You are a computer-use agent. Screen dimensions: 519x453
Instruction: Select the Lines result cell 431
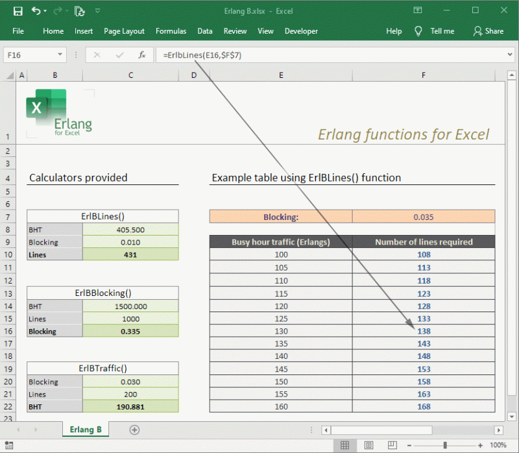[130, 254]
